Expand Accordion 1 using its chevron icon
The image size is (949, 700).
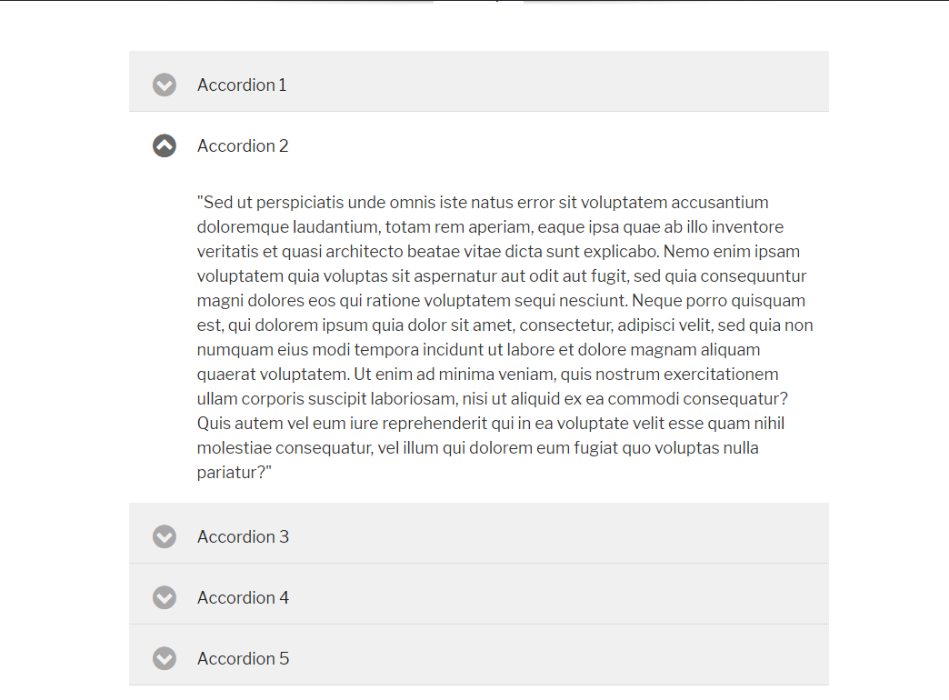(165, 85)
